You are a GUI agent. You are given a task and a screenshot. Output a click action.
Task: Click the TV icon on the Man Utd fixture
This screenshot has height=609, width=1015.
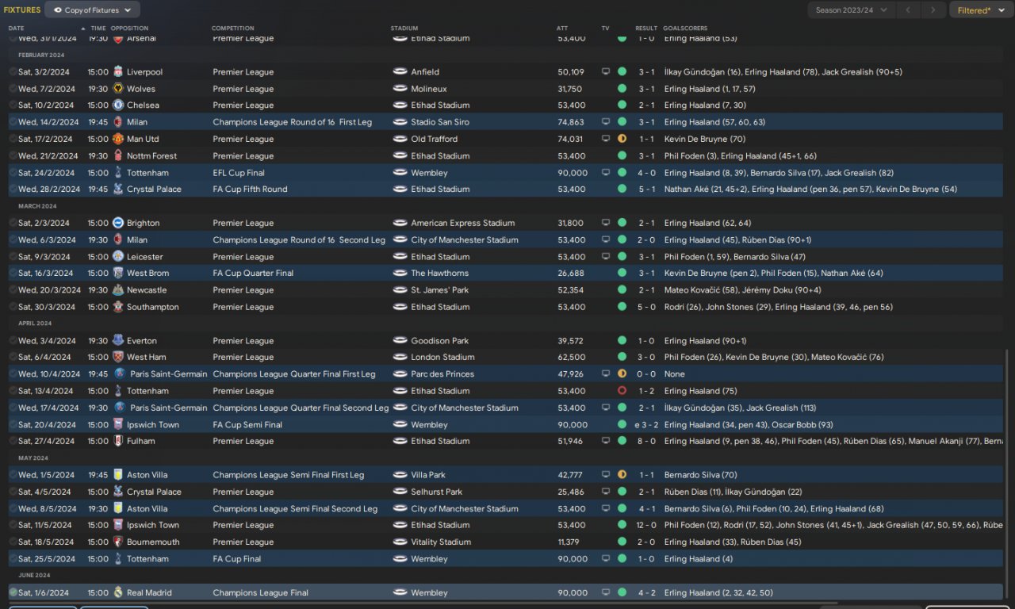tap(606, 139)
